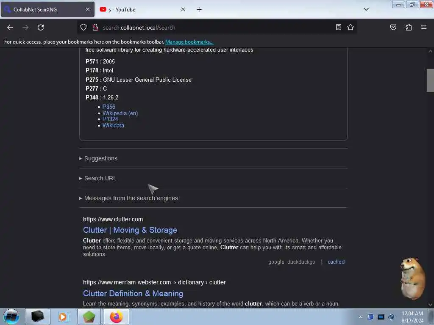Click the power tray icon beside the clock
The width and height of the screenshot is (434, 325).
391,317
